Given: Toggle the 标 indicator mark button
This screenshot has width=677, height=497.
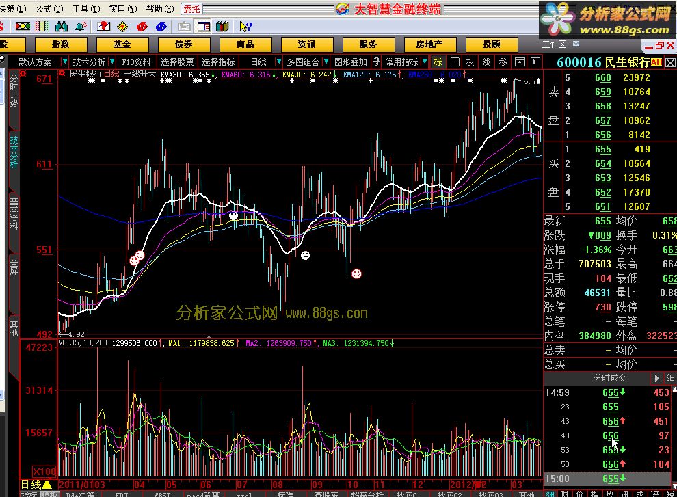Looking at the screenshot, I should [x=438, y=62].
